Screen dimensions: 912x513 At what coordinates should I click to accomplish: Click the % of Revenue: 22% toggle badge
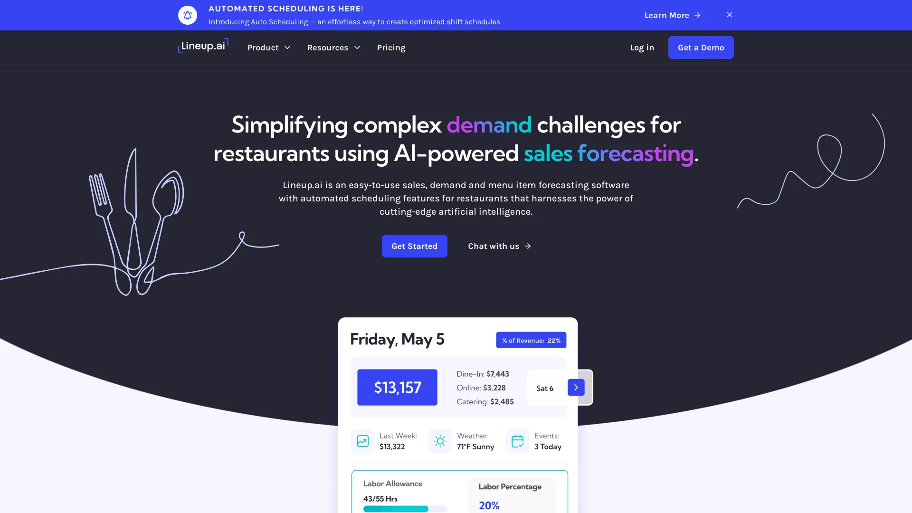click(531, 340)
